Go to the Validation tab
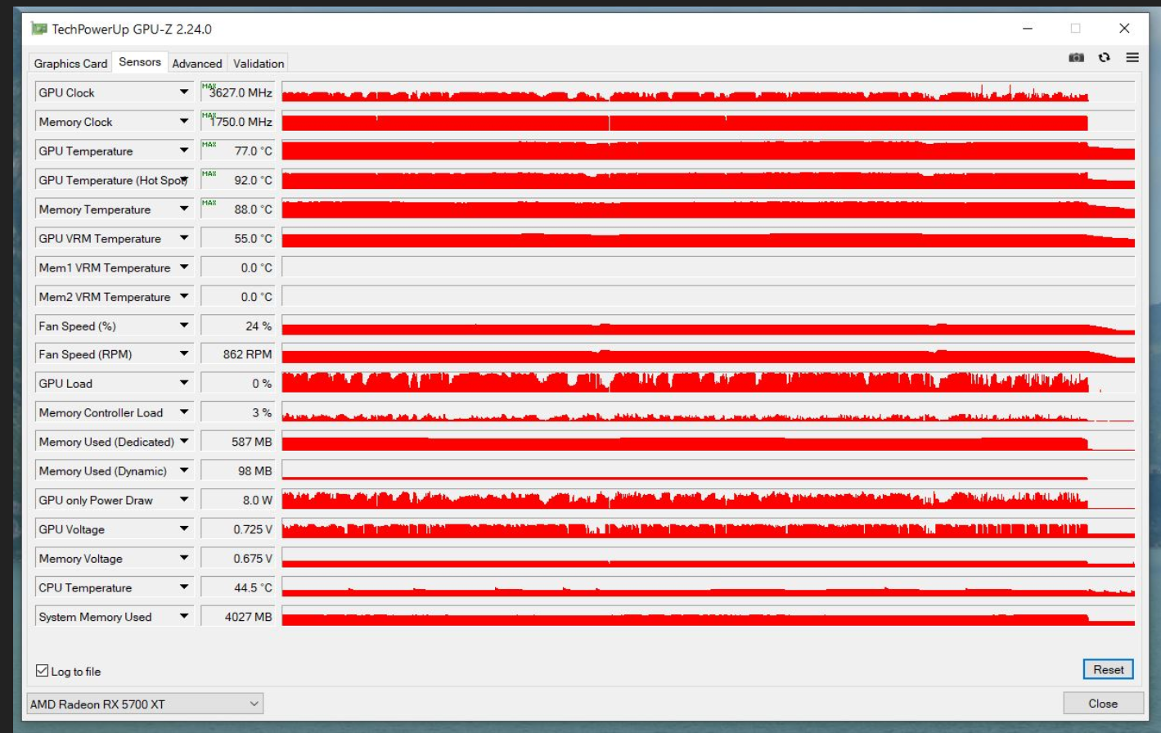The image size is (1161, 733). tap(259, 63)
